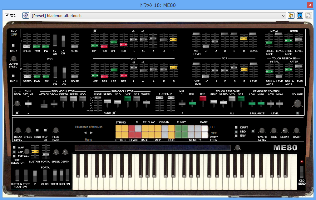Click the yellow SUSTAIN slider

click(x=35, y=152)
